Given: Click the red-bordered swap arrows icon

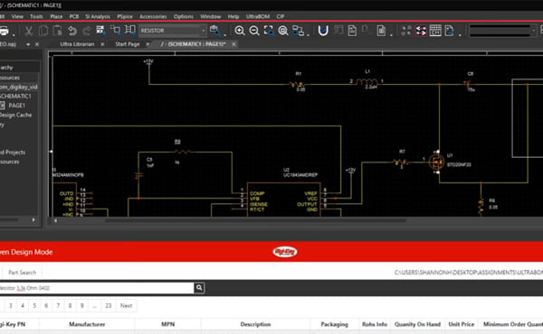Looking at the screenshot, I should (x=421, y=31).
